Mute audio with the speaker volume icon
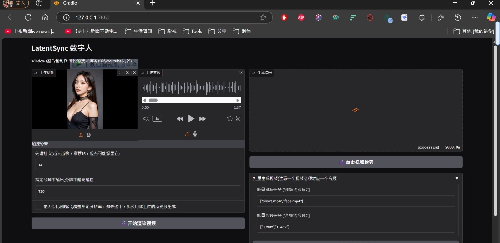Viewport: 500px width, 243px height. 146,119
